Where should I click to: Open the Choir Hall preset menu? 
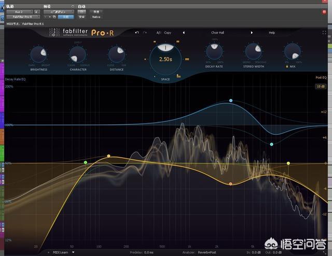(x=217, y=33)
